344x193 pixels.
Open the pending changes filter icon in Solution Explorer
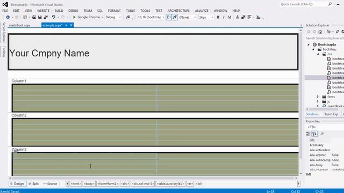[x=328, y=32]
